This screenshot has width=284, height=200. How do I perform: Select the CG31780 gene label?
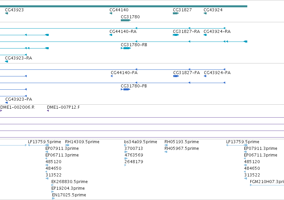pyautogui.click(x=130, y=17)
